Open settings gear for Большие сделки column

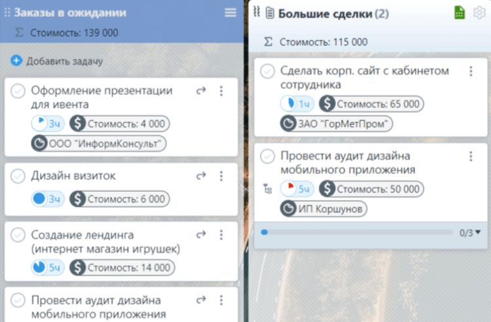tap(479, 12)
